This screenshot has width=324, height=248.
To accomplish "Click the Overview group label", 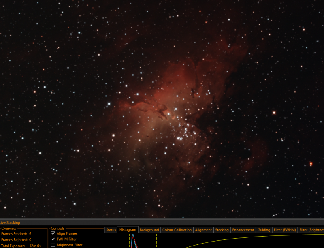I will pos(9,229).
